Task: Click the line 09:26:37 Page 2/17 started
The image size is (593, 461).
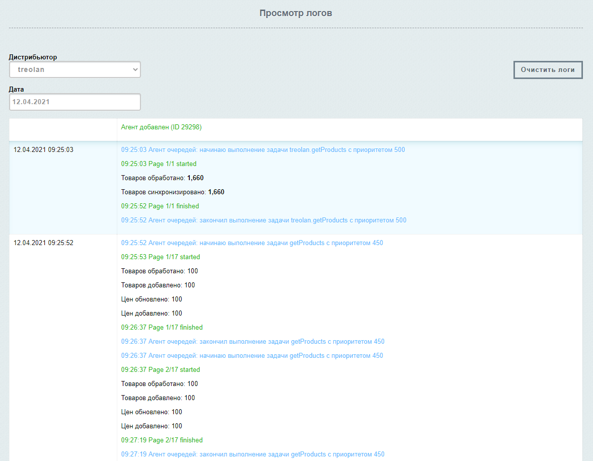Action: pyautogui.click(x=161, y=369)
